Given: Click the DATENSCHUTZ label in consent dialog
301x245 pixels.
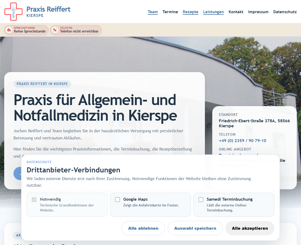Looking at the screenshot, I should point(39,162).
